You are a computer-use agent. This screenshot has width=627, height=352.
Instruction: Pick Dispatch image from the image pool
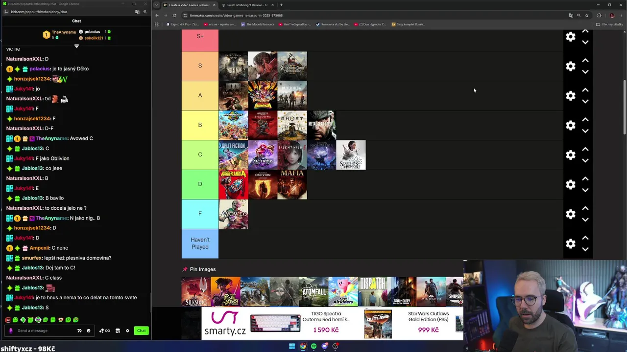[x=372, y=292]
